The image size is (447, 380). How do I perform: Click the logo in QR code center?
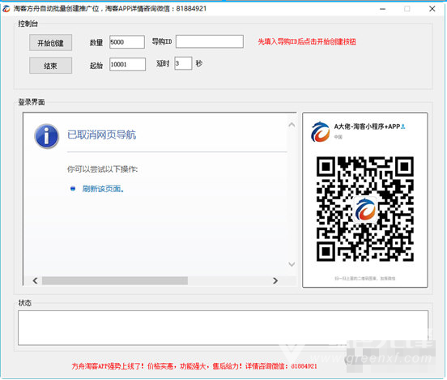click(365, 209)
